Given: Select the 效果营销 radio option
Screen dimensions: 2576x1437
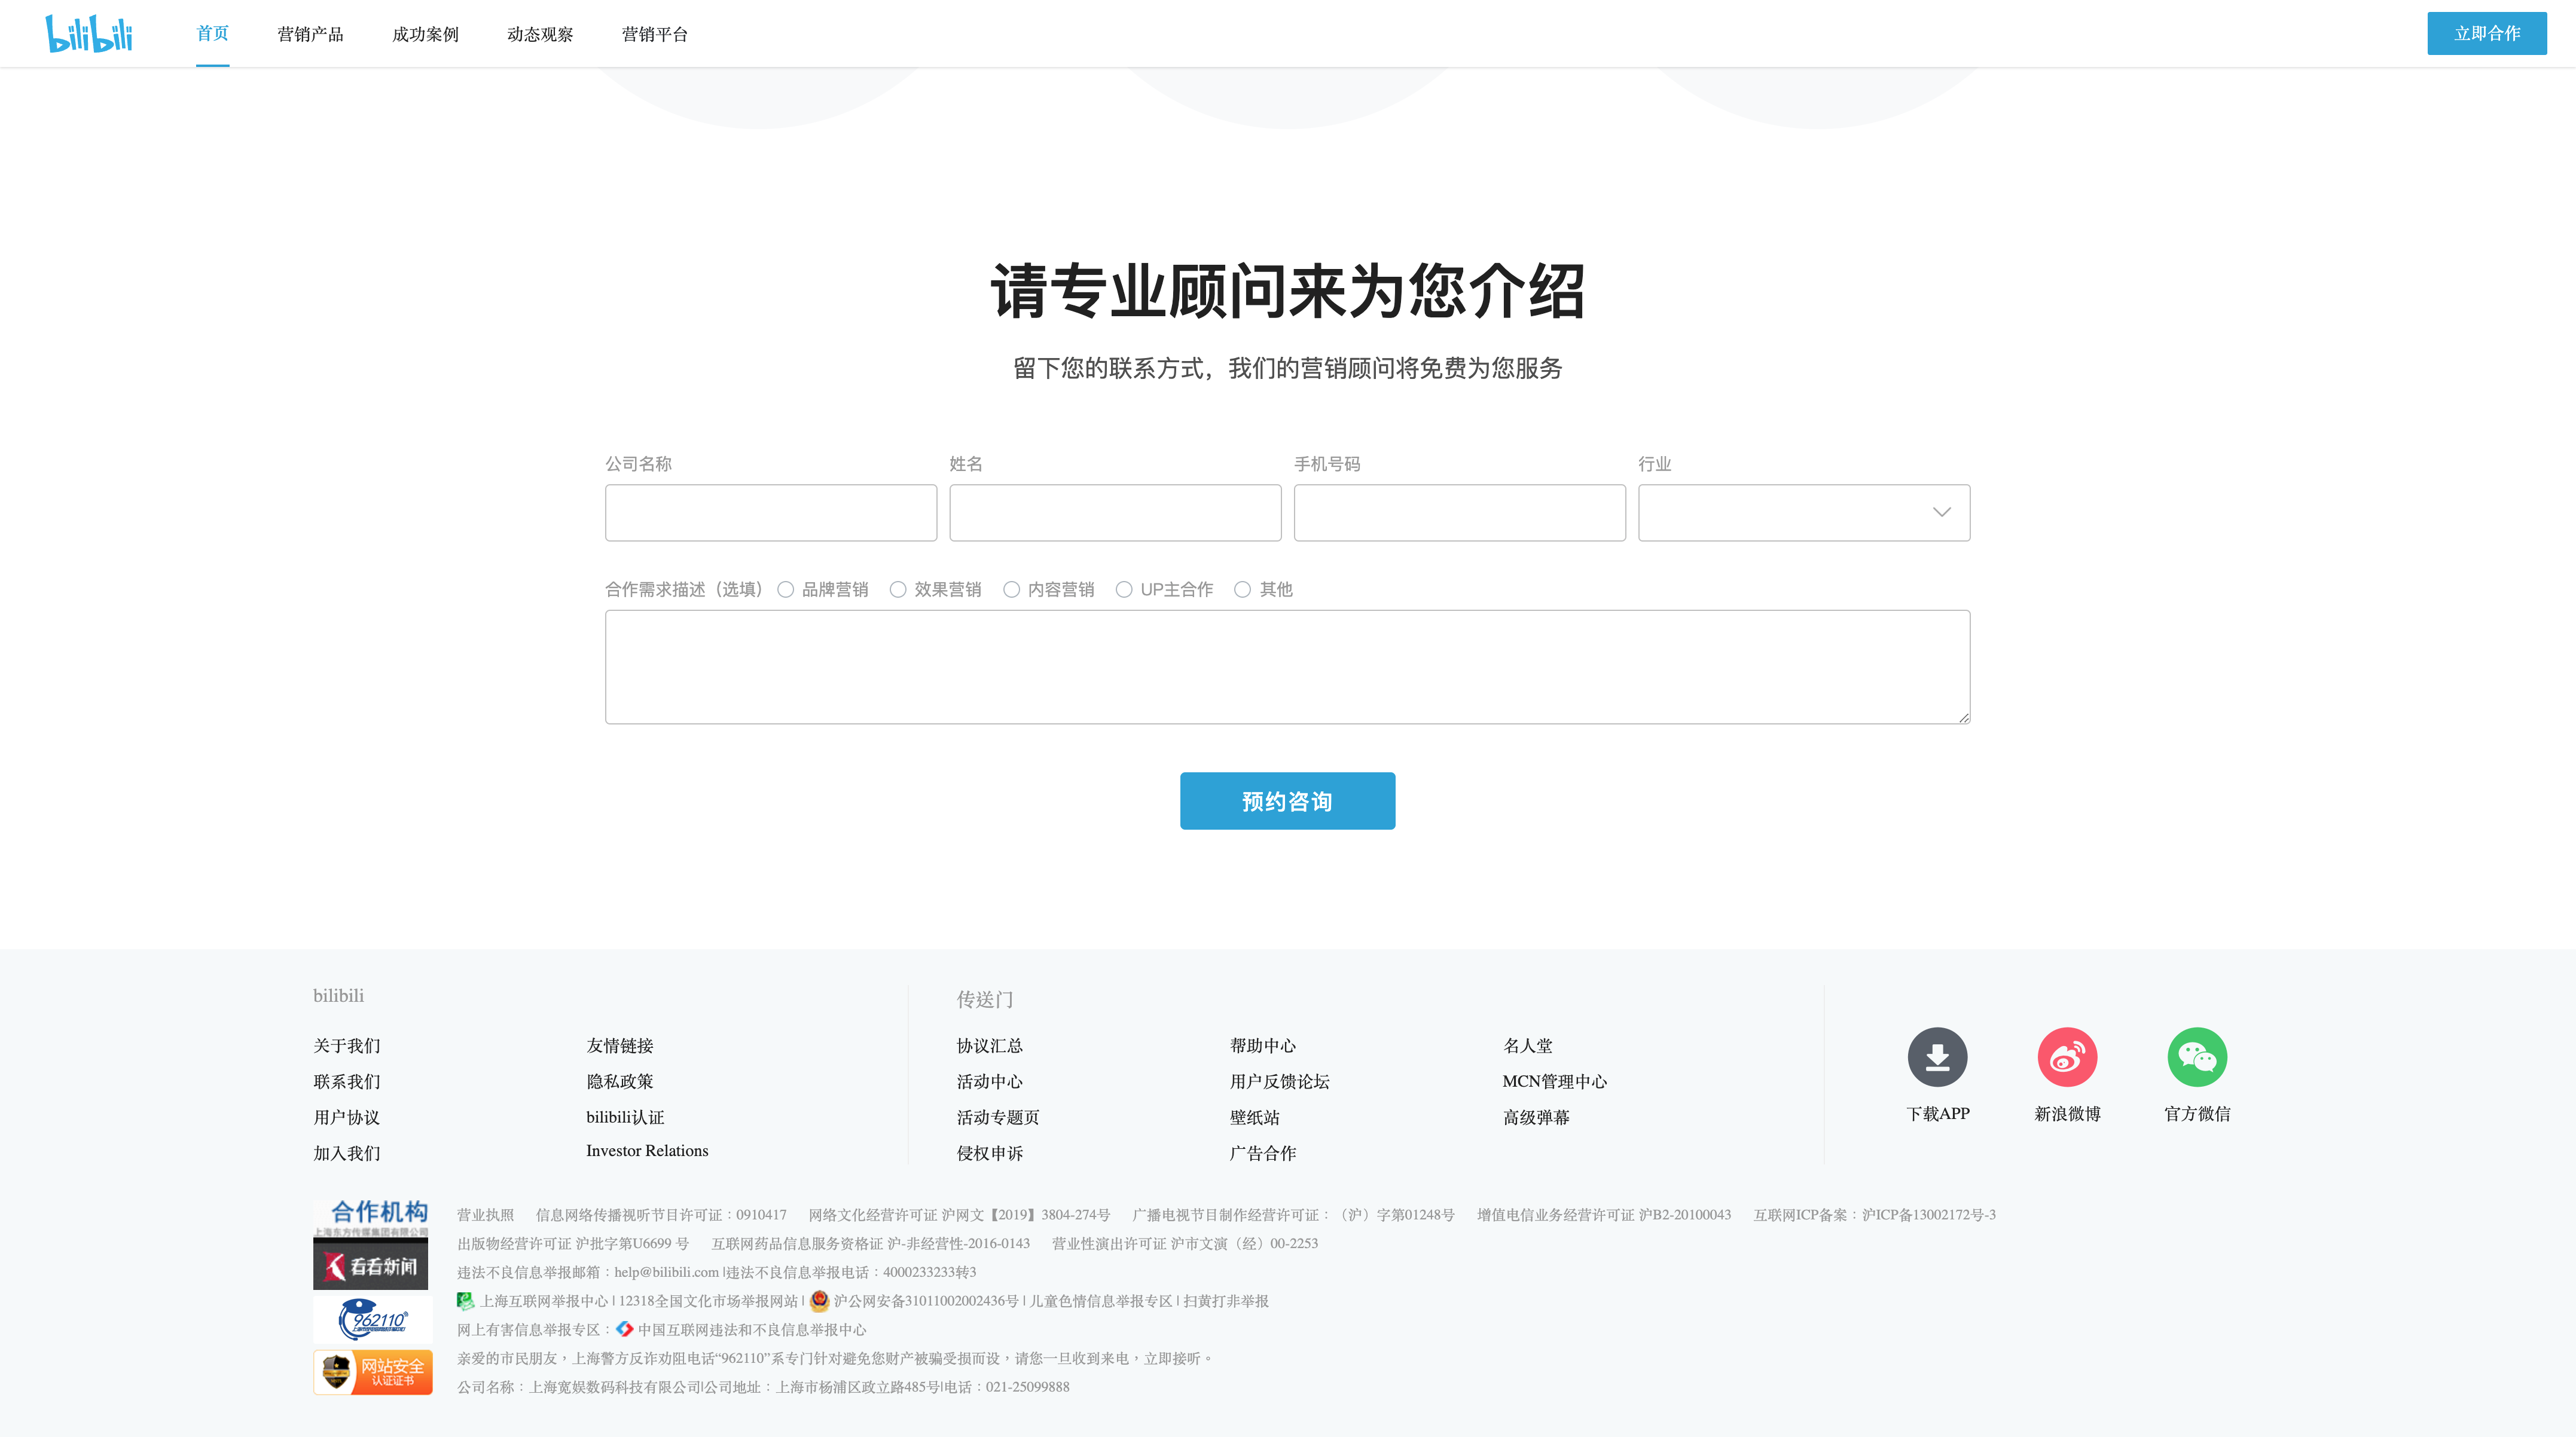Looking at the screenshot, I should (898, 589).
